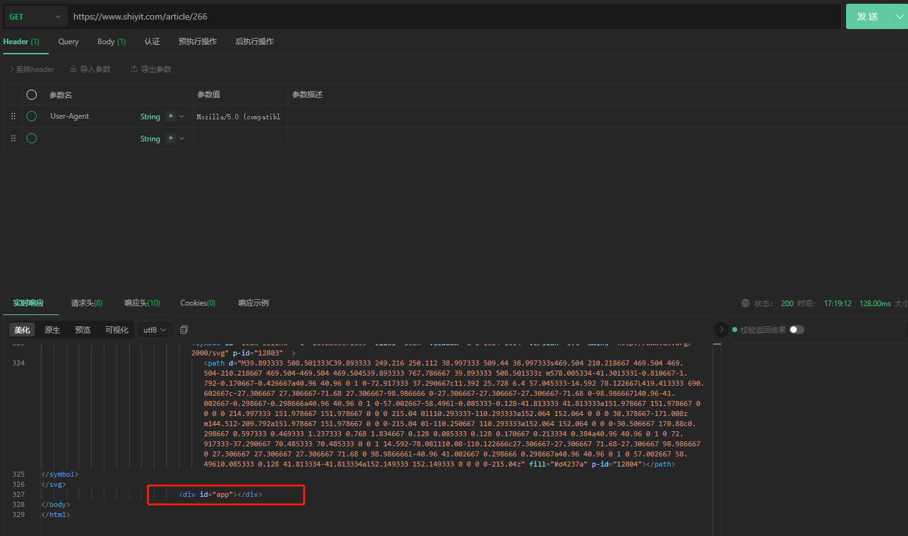Open the 响应头(10) response headers tab
908x536 pixels.
[142, 303]
